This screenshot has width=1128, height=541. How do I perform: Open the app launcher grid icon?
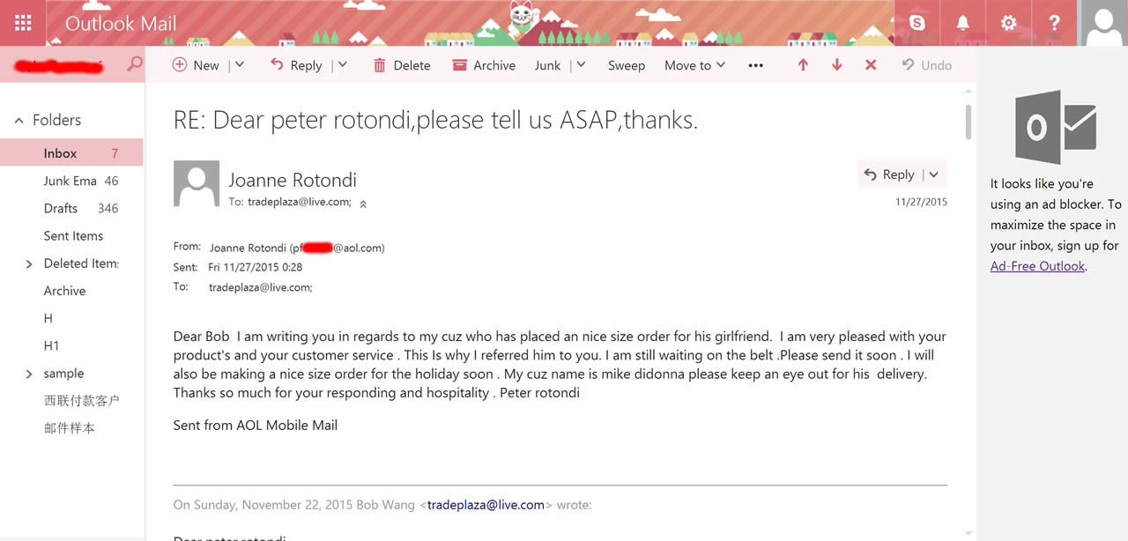(24, 23)
